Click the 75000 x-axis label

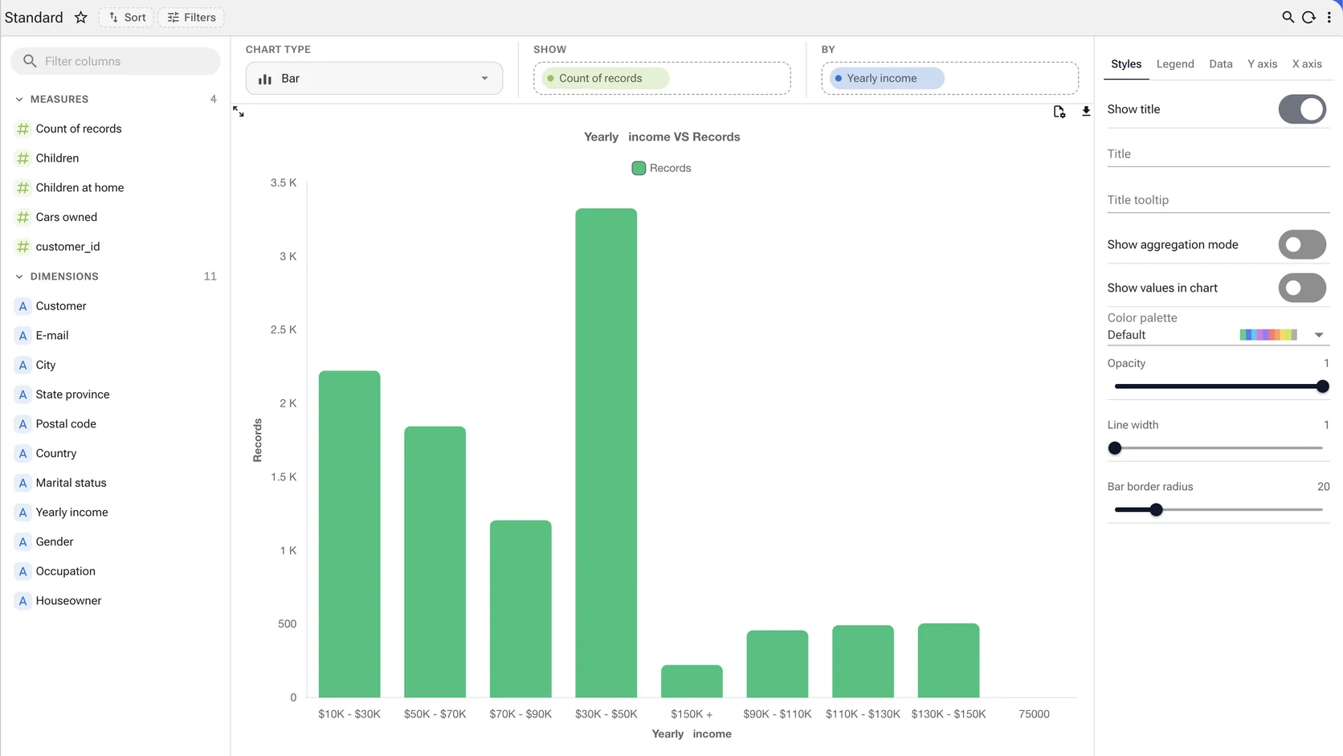point(1034,714)
